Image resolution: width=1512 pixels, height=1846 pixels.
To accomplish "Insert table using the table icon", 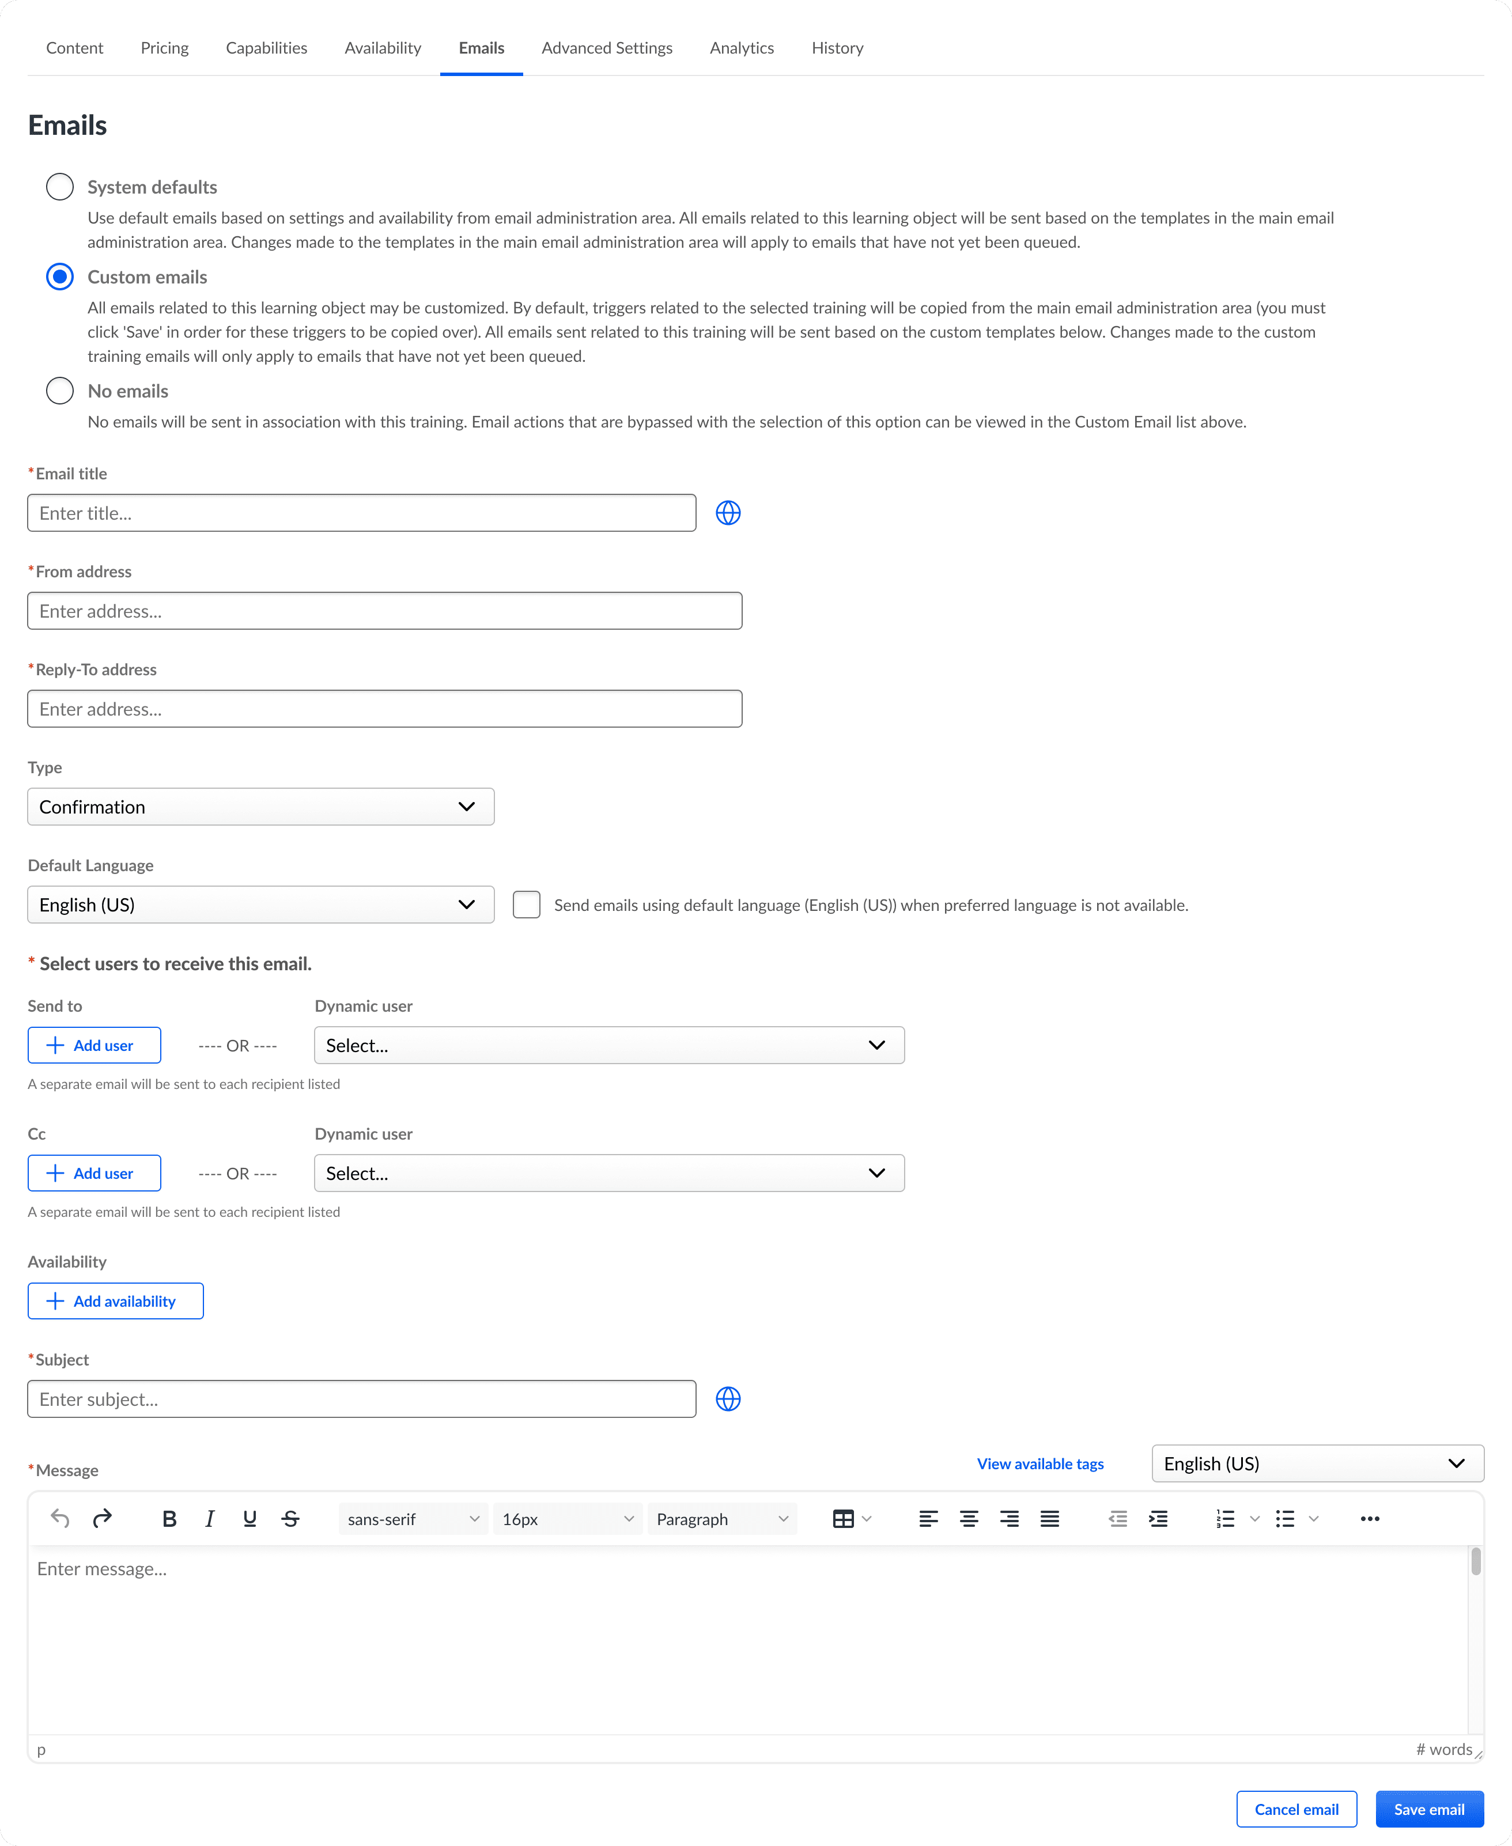I will 842,1519.
